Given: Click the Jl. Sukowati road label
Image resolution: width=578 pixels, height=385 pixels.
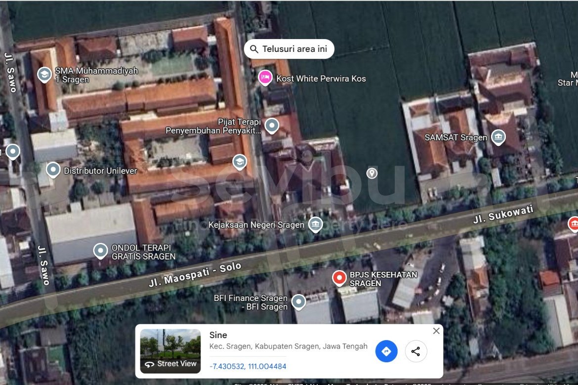Looking at the screenshot, I should point(503,215).
